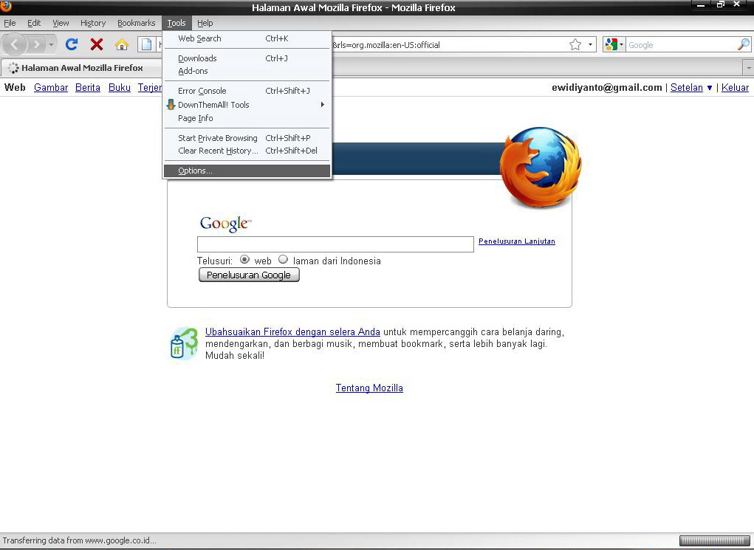Follow the Gambar link

(51, 88)
